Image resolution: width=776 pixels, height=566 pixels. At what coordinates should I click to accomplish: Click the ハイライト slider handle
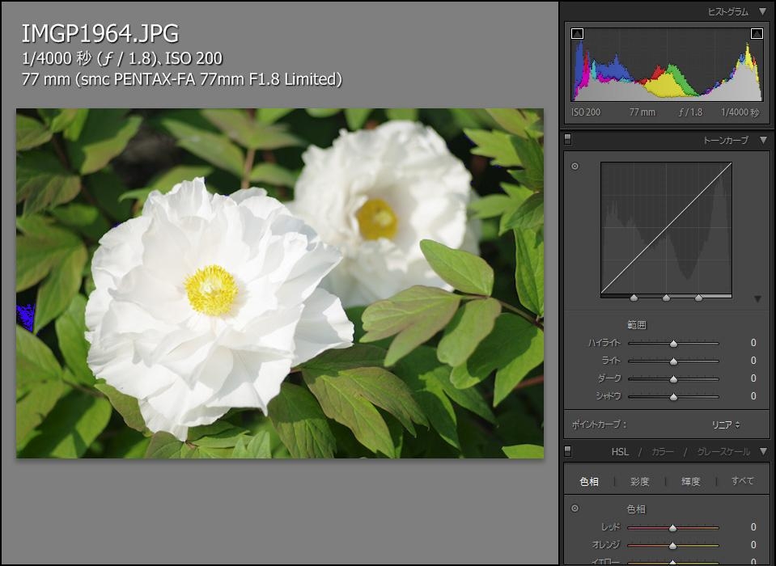pos(673,344)
